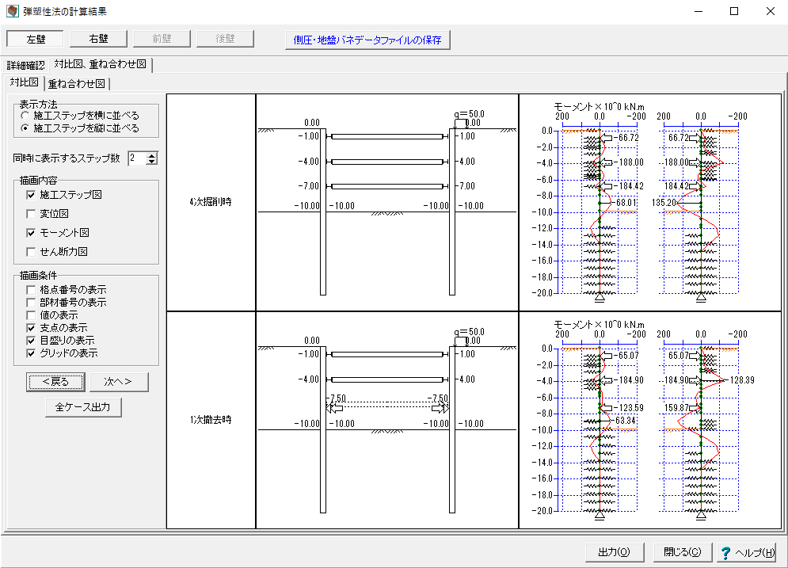Toggle 施工ステップ図 checkbox

(31, 195)
